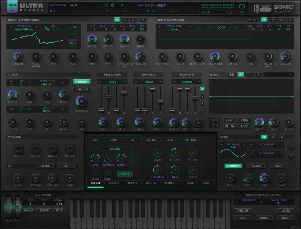
Task: Switch to the OSC Mix tab
Action: tap(151, 140)
